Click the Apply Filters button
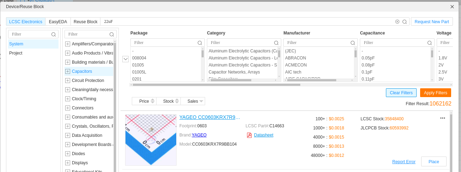 [x=436, y=93]
